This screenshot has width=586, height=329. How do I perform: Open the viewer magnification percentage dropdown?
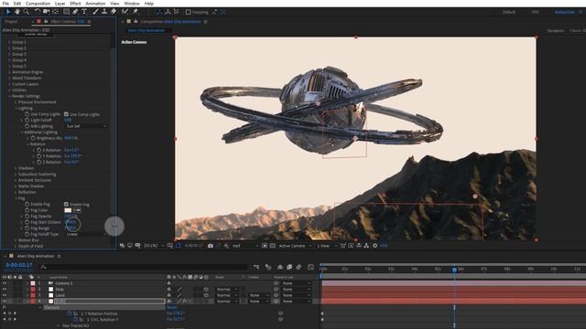pyautogui.click(x=154, y=246)
